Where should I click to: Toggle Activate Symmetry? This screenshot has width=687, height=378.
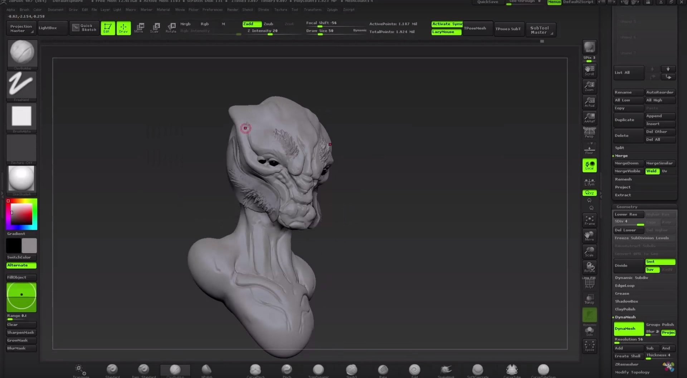tap(447, 24)
